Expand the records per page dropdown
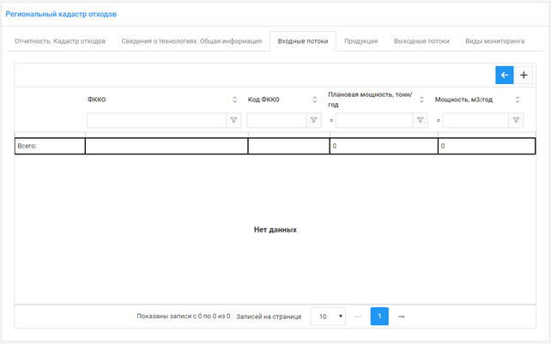Viewport: 551px width, 344px height. tap(328, 317)
